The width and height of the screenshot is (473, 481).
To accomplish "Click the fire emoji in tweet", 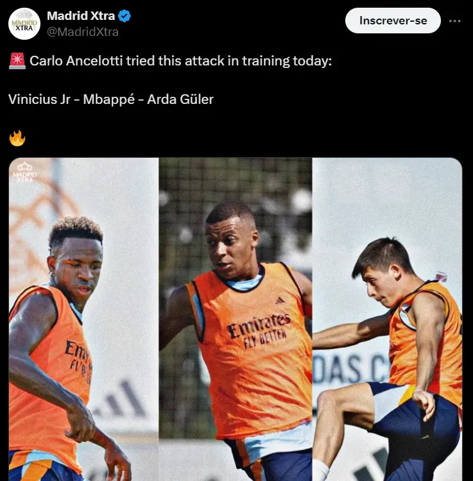I will 17,138.
